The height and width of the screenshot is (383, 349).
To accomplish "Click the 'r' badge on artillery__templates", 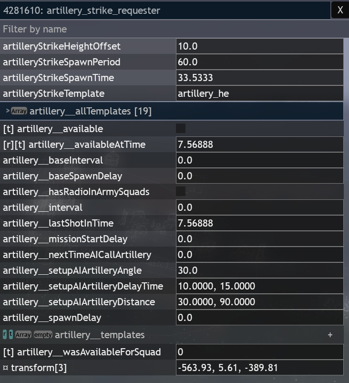I will pyautogui.click(x=5, y=334).
